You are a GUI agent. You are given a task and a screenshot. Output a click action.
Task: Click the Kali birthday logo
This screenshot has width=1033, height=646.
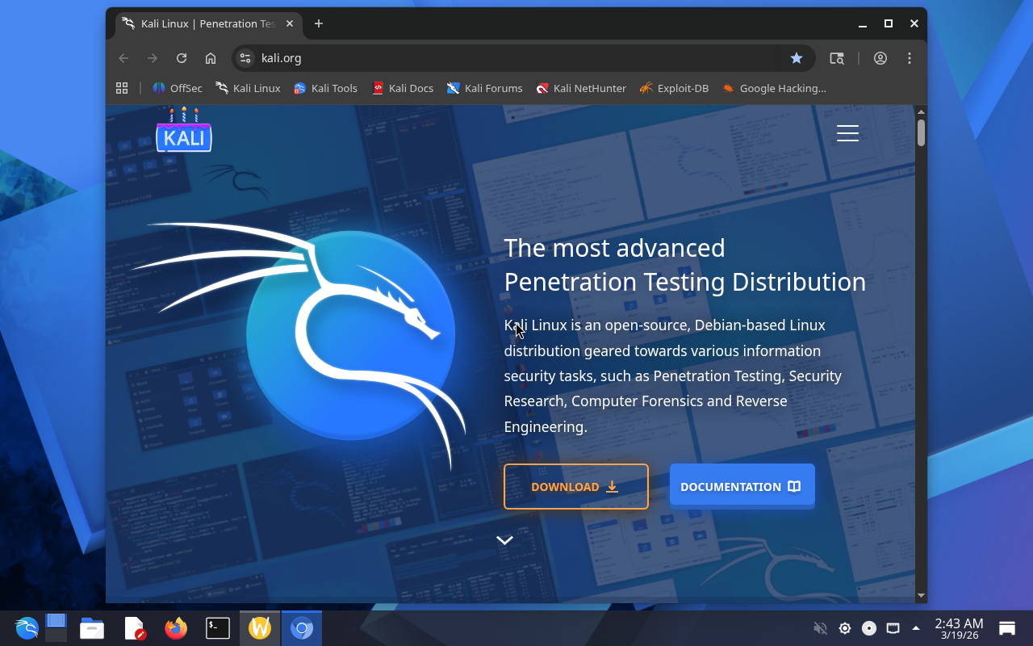[184, 131]
